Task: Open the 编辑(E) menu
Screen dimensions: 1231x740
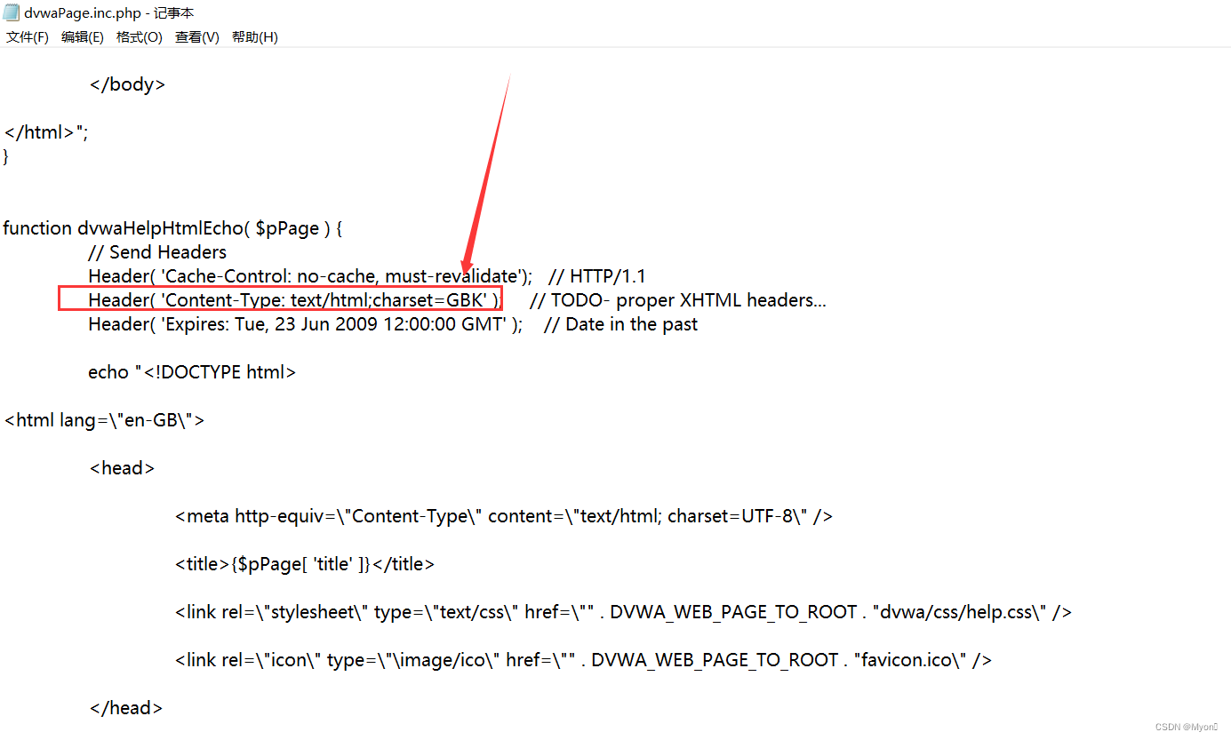Action: [x=83, y=37]
